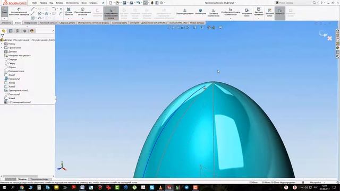Click the Rapid Sketch icon
The width and height of the screenshot is (340, 191).
[269, 13]
